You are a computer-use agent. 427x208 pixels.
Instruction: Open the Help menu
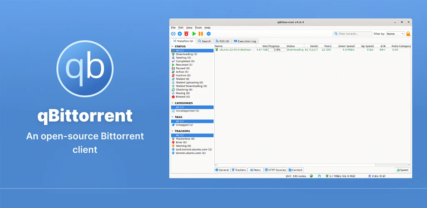pos(208,28)
